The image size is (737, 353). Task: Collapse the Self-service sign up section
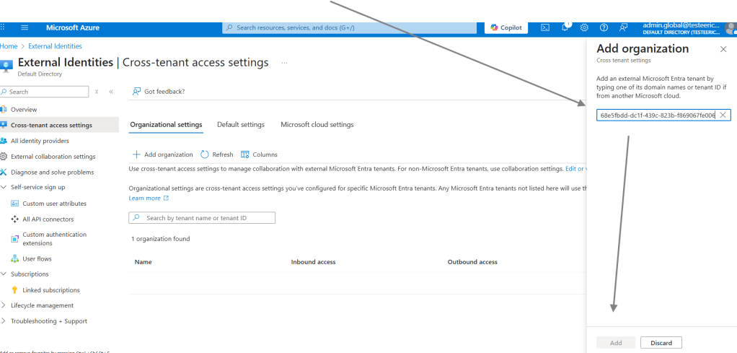click(x=4, y=188)
